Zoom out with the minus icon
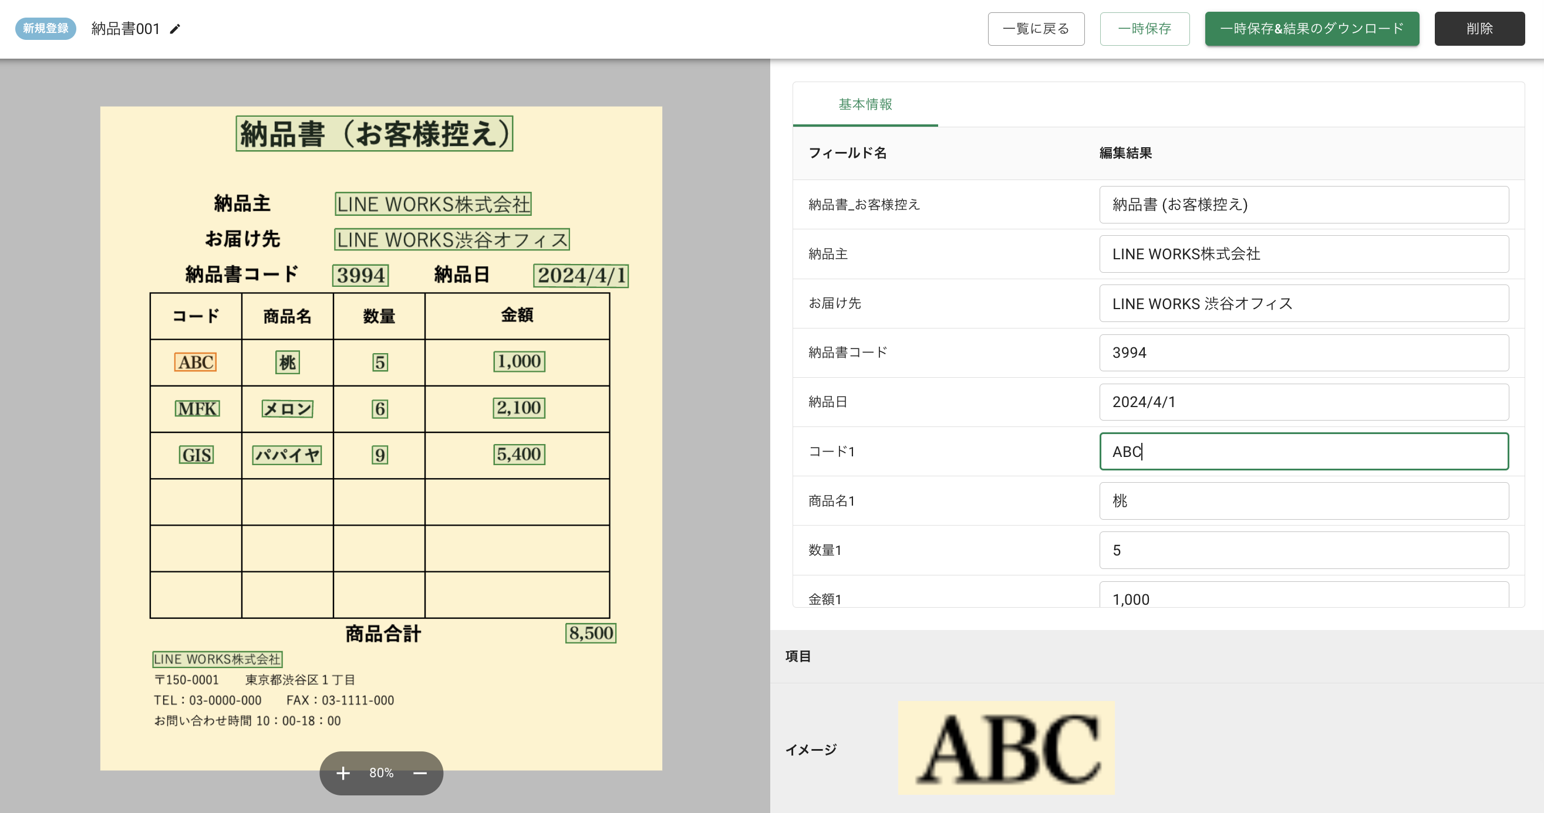This screenshot has width=1544, height=813. pos(420,773)
